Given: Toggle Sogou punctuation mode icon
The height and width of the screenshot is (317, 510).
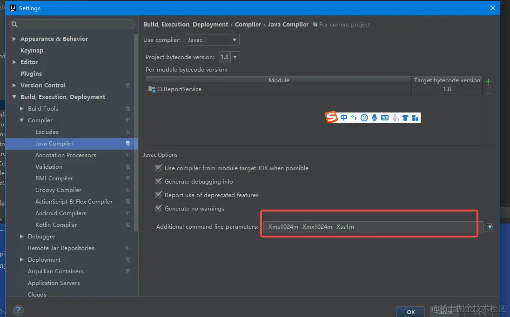Looking at the screenshot, I should coord(354,118).
